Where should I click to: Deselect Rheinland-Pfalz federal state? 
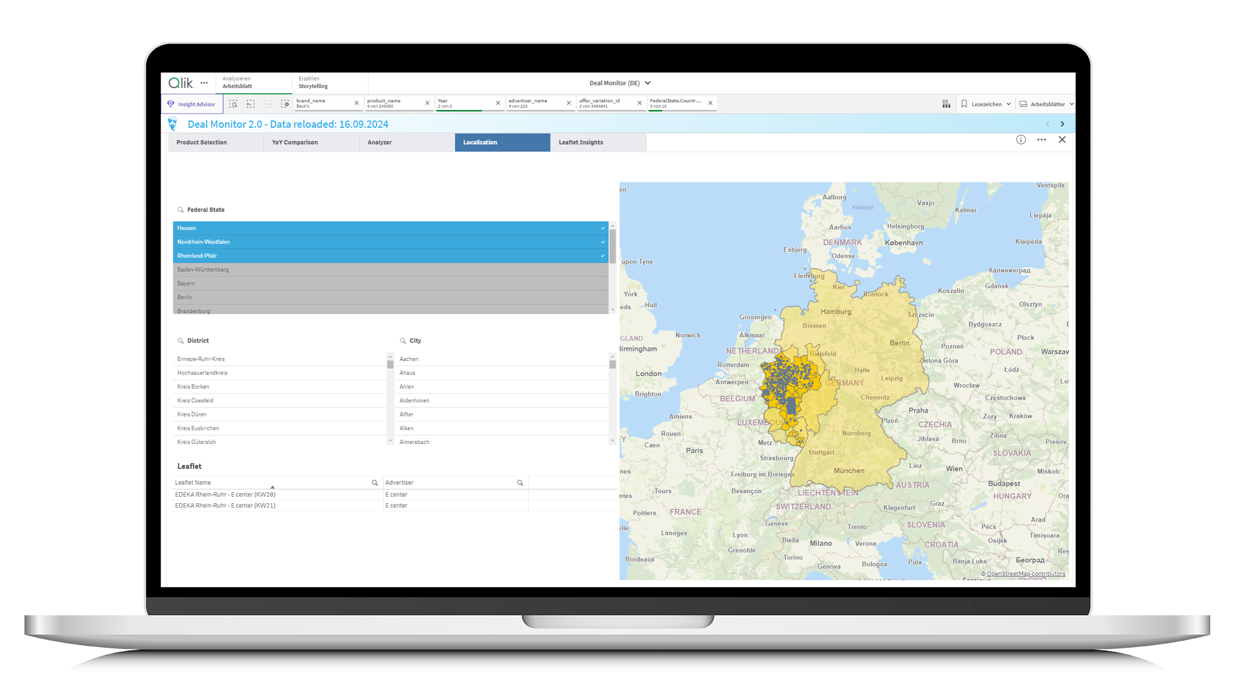click(391, 256)
